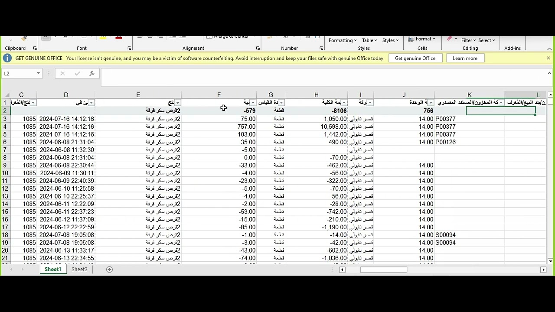Select column H header

tap(316, 95)
